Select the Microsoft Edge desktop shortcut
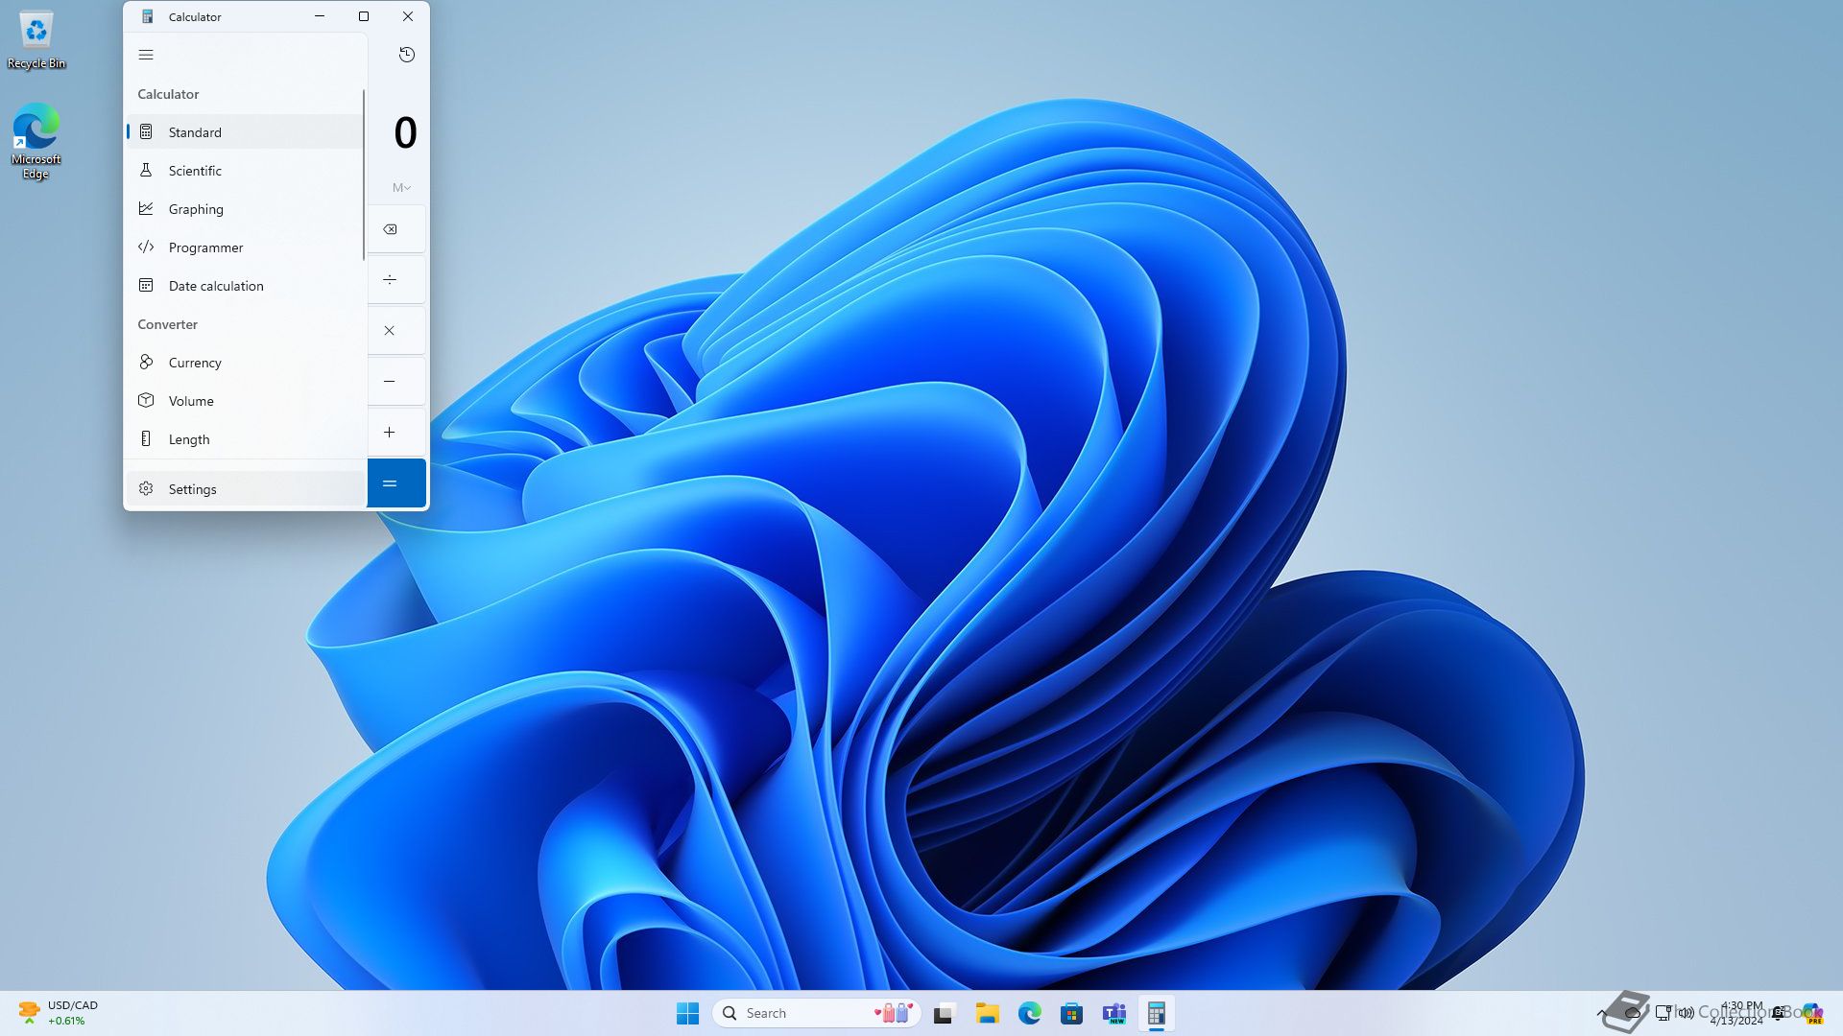The height and width of the screenshot is (1036, 1843). 36,141
